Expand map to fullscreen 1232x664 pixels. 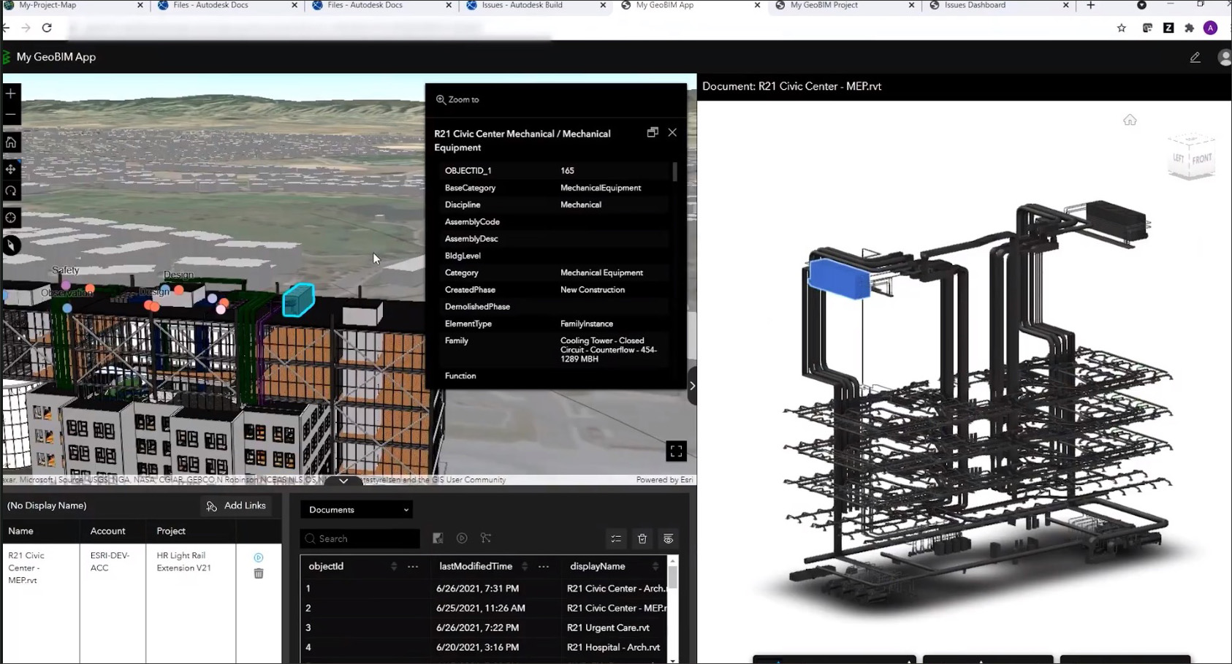tap(676, 451)
